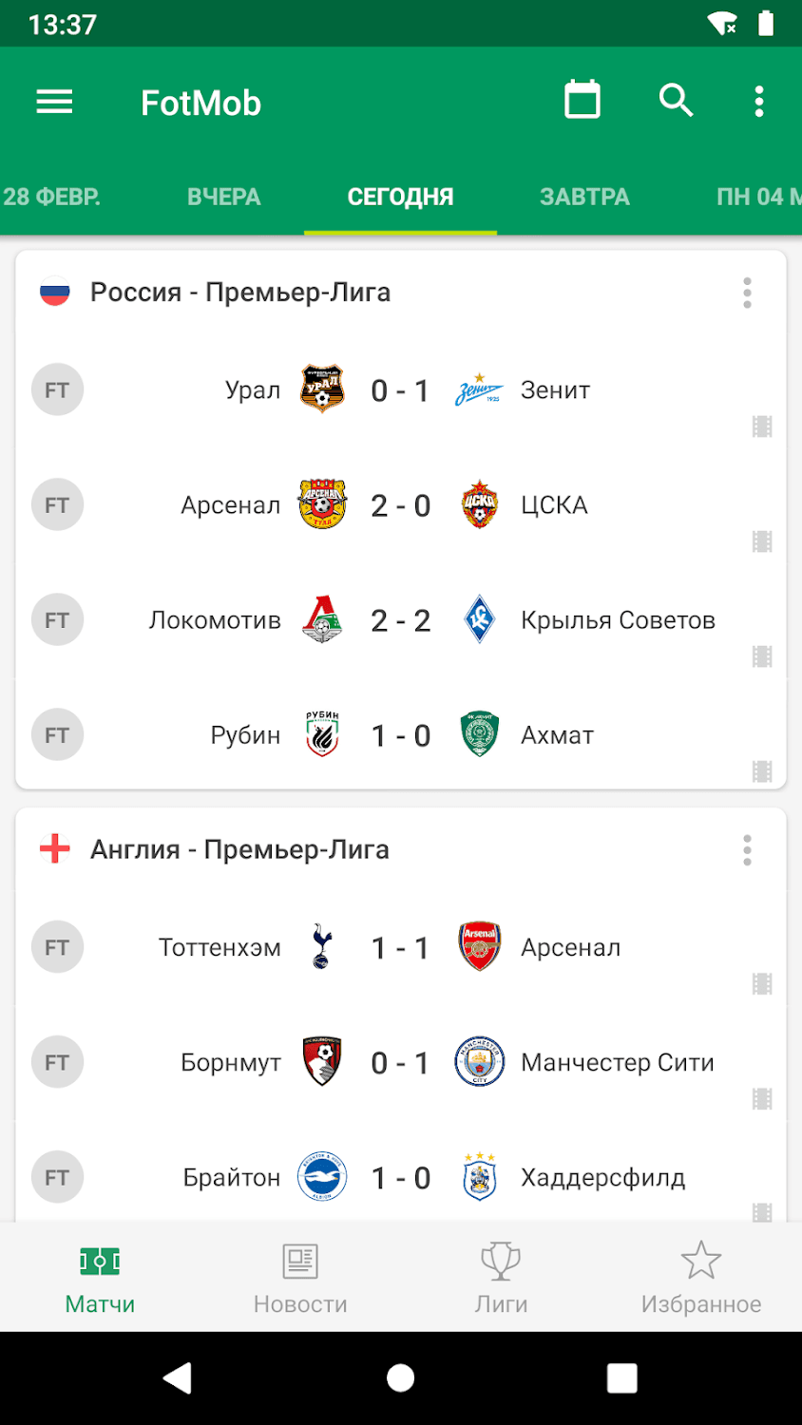Open the hamburger navigation menu
Screen dimensions: 802x1425
click(54, 102)
